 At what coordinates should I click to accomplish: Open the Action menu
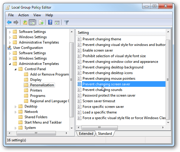23,15
